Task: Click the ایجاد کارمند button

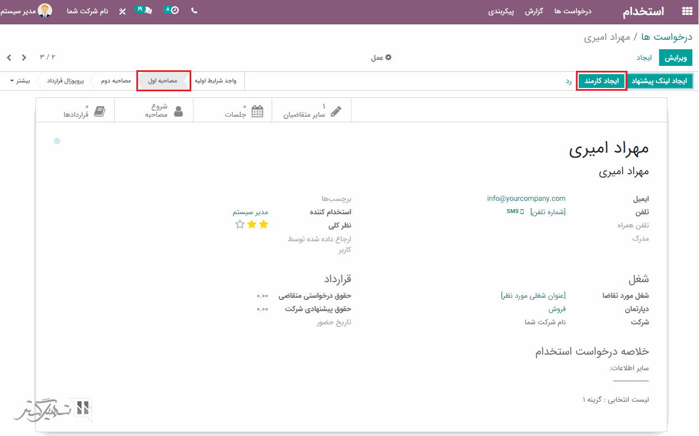Action: pyautogui.click(x=601, y=81)
